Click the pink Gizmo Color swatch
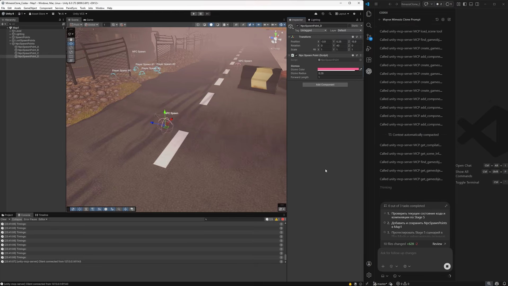The height and width of the screenshot is (286, 508). tap(338, 69)
